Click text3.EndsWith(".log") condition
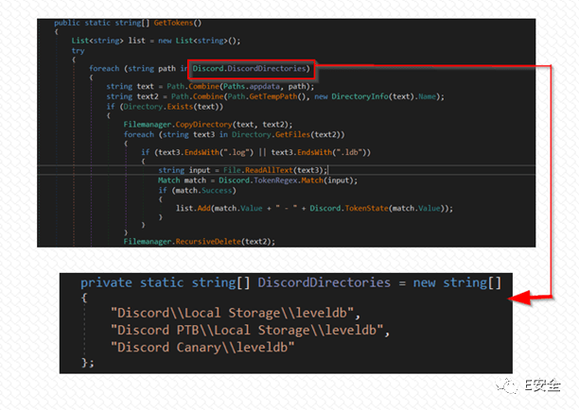The height and width of the screenshot is (410, 579). pyautogui.click(x=206, y=152)
